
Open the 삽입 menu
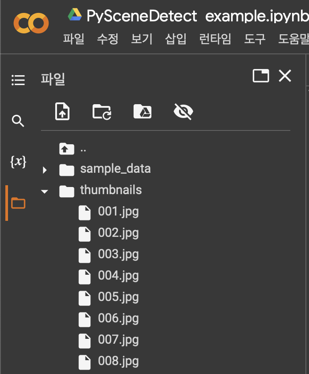(175, 39)
